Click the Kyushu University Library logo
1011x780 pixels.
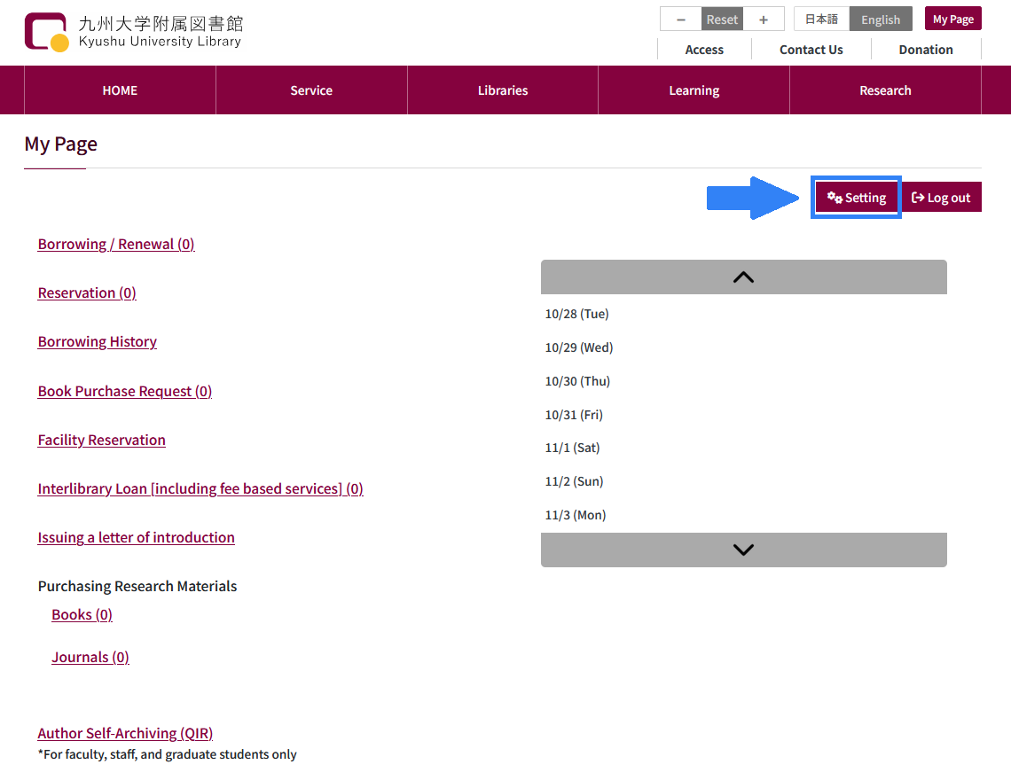pyautogui.click(x=133, y=32)
